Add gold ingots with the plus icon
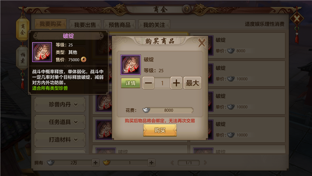 (x=151, y=163)
